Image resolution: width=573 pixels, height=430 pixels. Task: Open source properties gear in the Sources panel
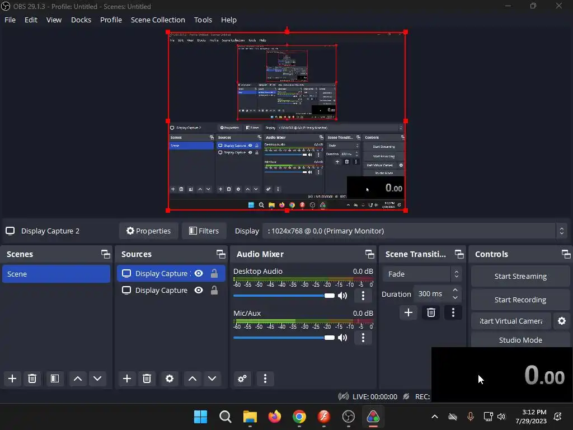tap(170, 378)
